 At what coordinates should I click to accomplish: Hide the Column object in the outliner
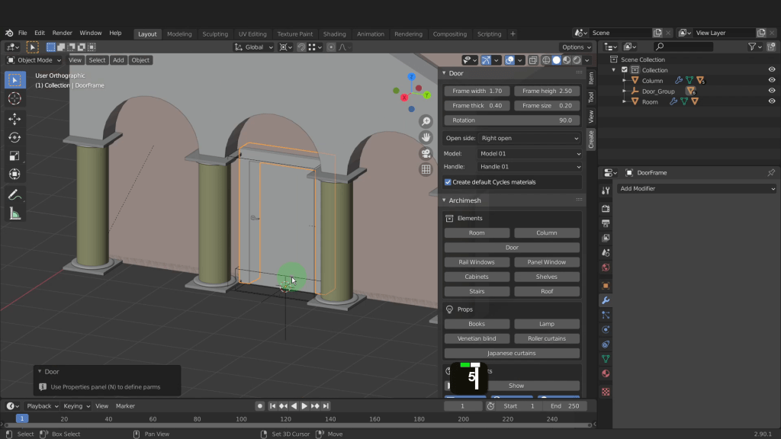[771, 80]
